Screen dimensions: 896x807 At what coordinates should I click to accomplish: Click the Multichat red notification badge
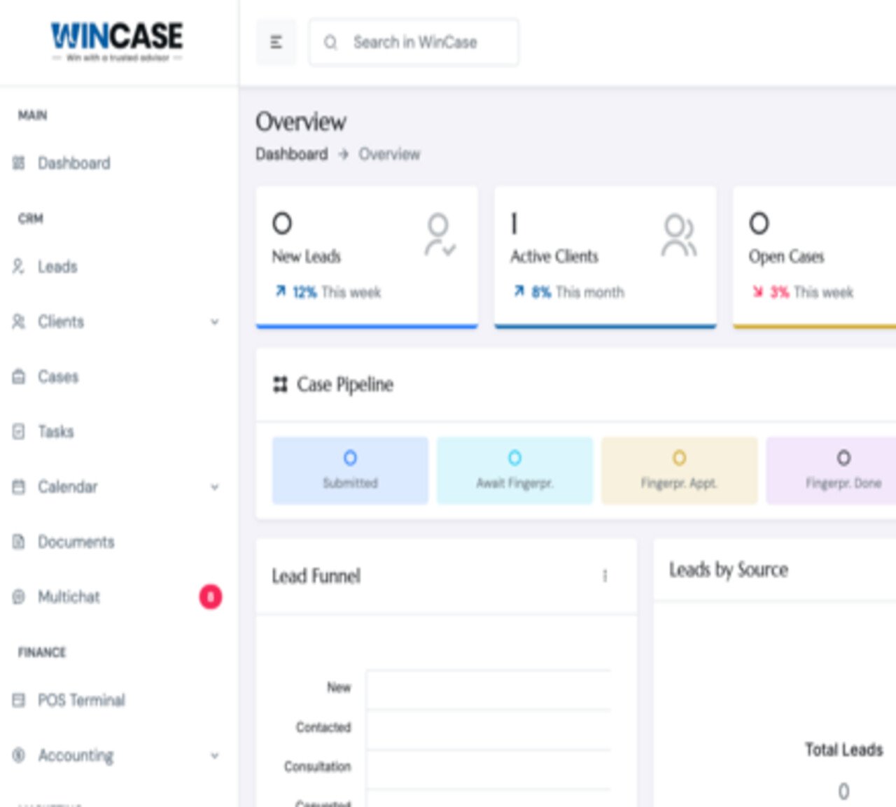[210, 597]
